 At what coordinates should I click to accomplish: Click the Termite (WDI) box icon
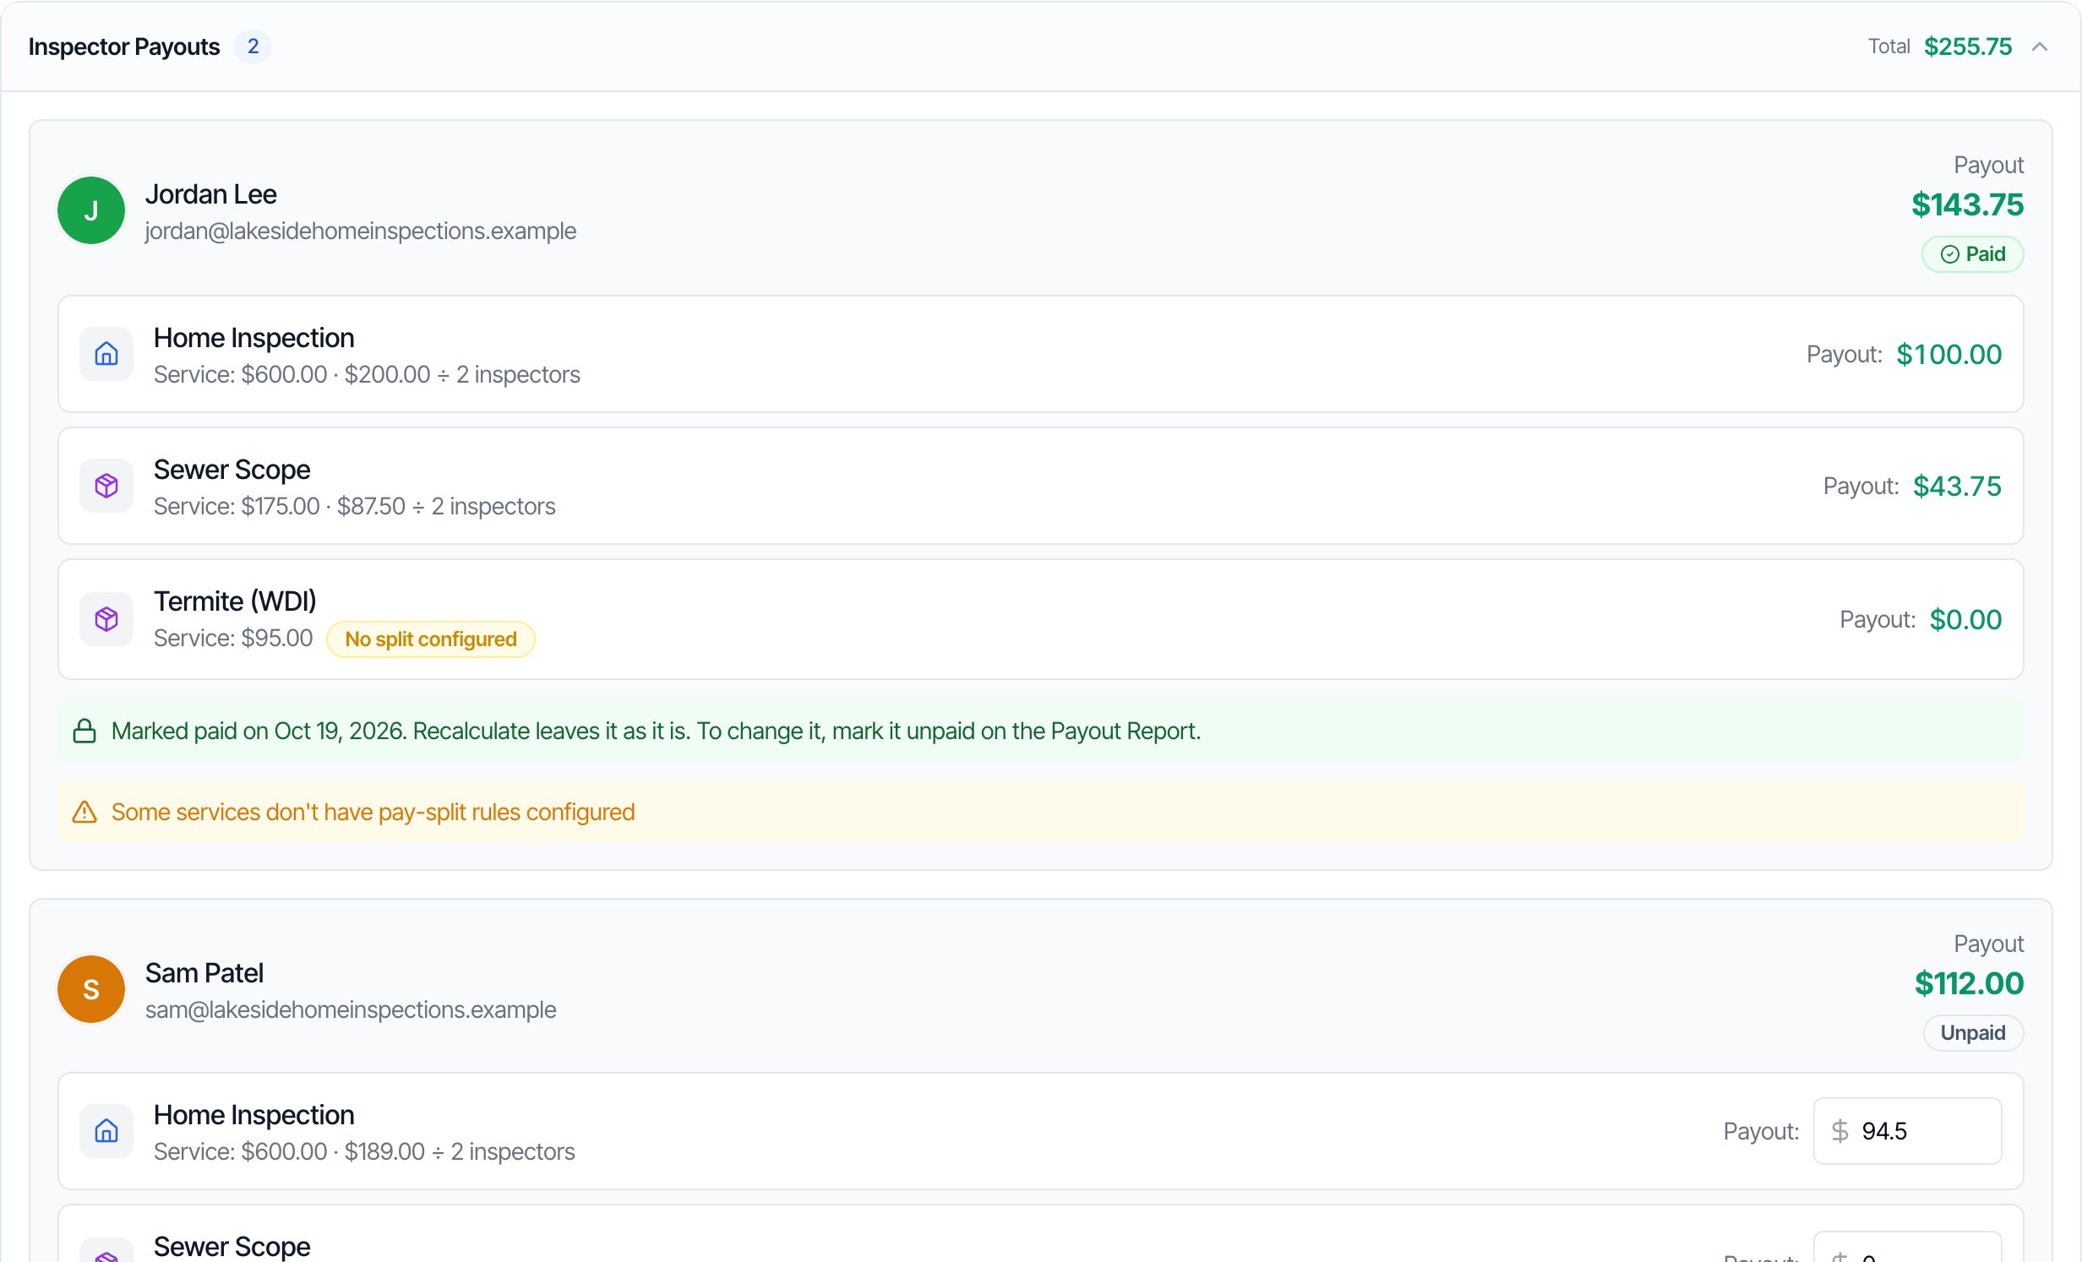106,619
